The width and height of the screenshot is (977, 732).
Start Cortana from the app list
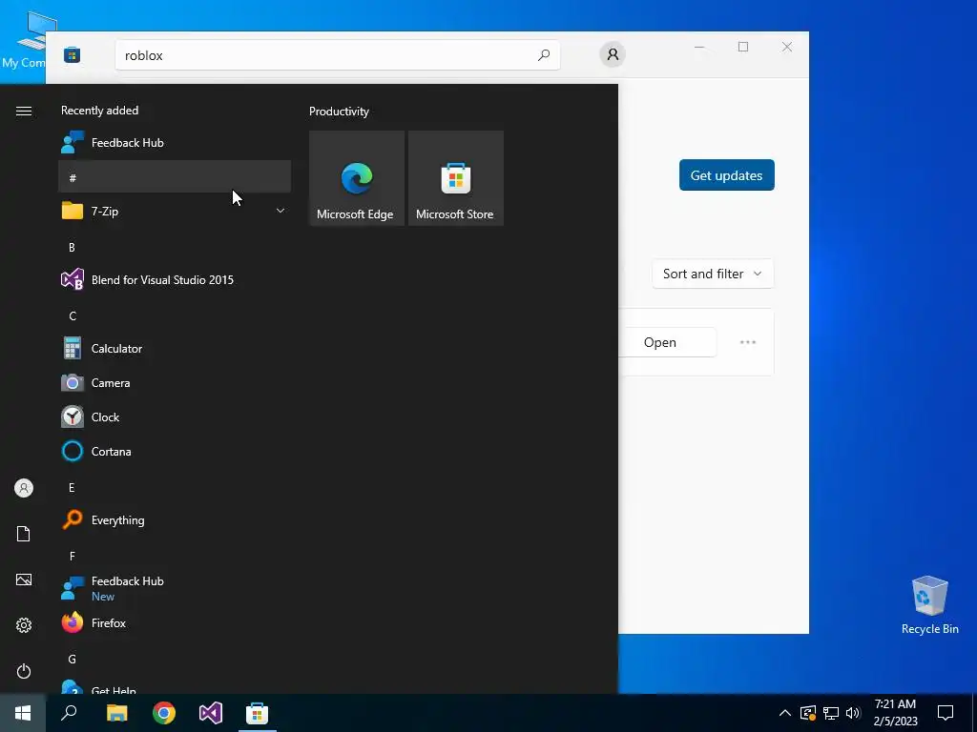tap(175, 451)
